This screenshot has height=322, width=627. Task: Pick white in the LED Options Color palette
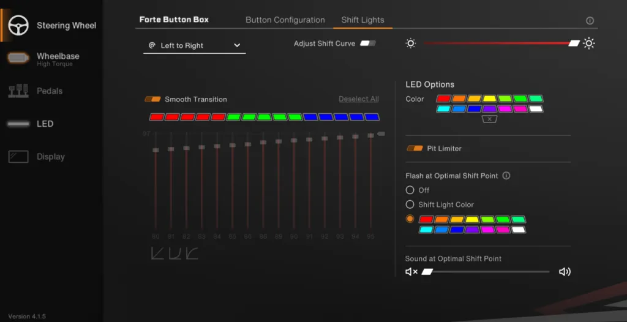pos(536,109)
